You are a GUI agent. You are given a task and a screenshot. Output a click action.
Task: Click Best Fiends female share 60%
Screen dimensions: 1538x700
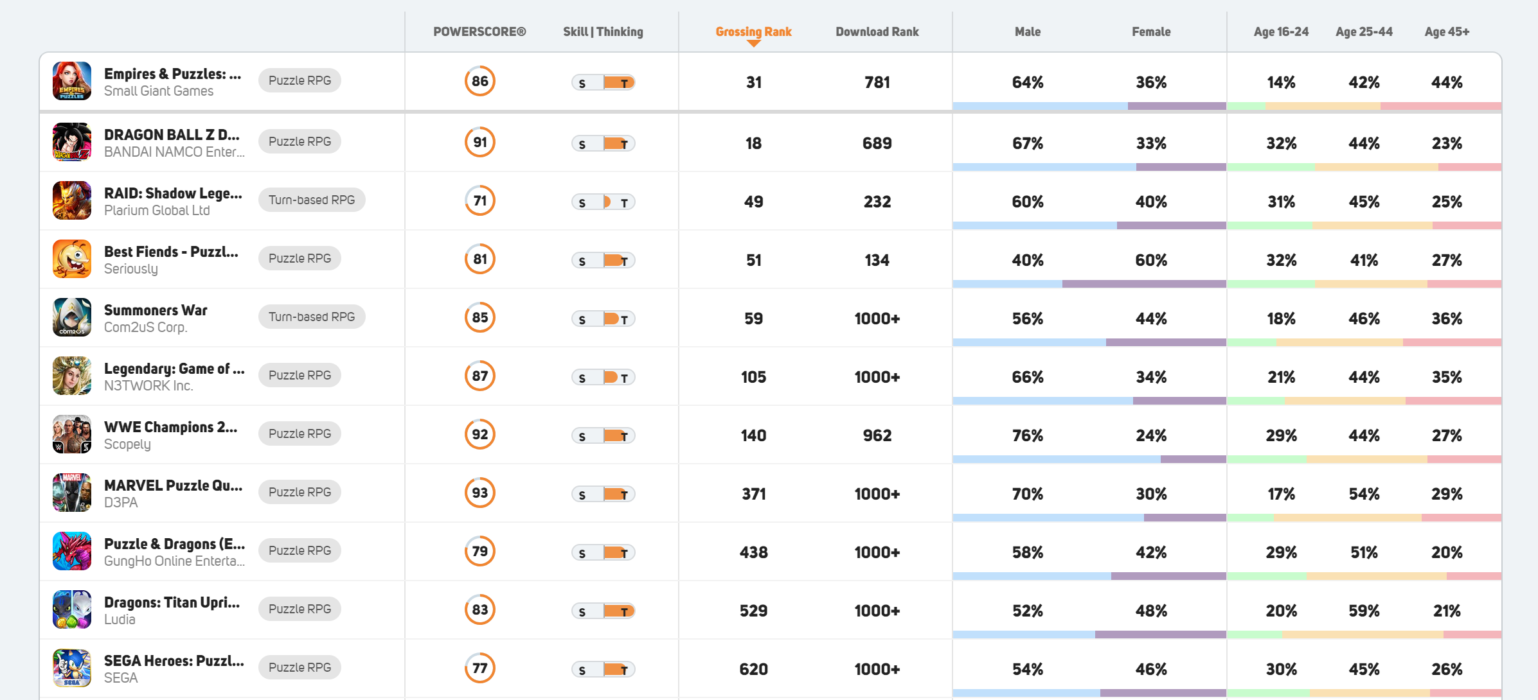[1151, 260]
